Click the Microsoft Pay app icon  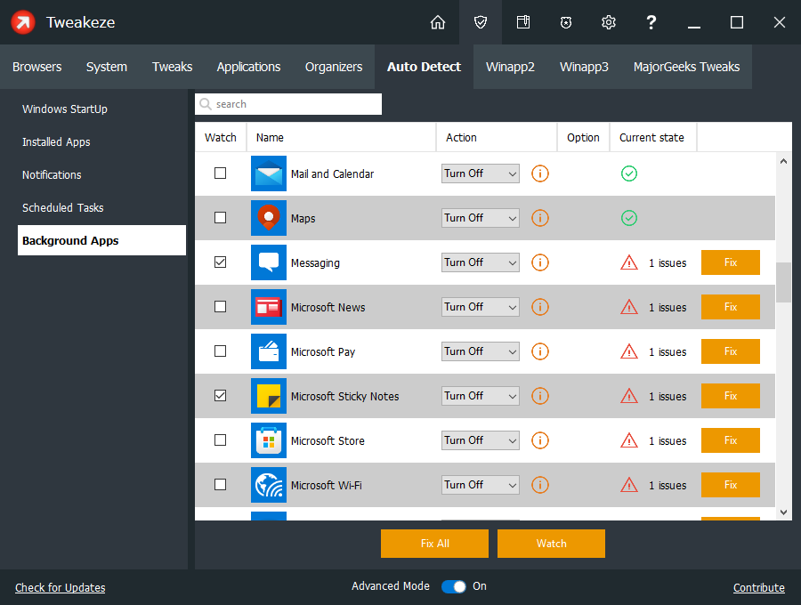point(269,351)
